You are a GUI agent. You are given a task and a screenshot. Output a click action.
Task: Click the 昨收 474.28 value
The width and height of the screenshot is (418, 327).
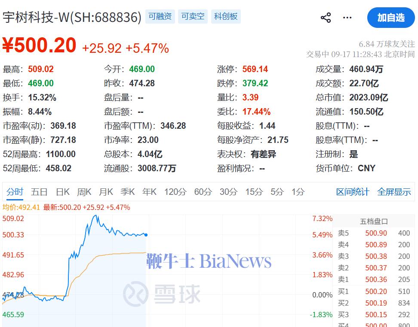142,83
